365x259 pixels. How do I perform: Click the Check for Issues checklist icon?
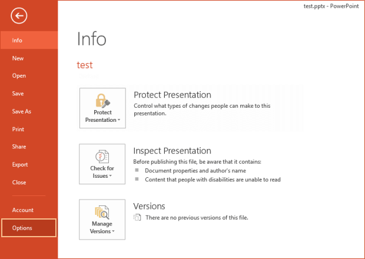(102, 157)
